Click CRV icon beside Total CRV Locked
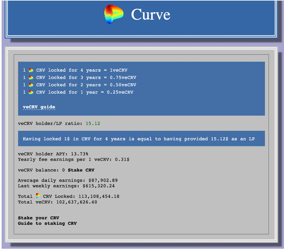284x249 pixels. point(38,196)
